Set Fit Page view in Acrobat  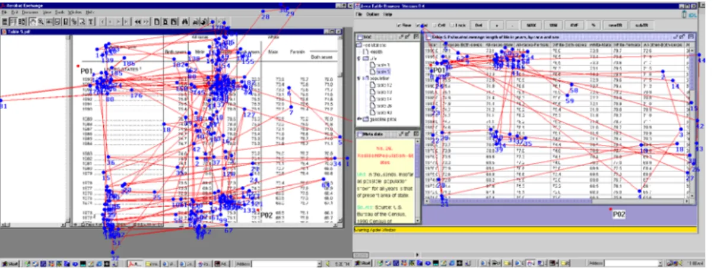166,22
